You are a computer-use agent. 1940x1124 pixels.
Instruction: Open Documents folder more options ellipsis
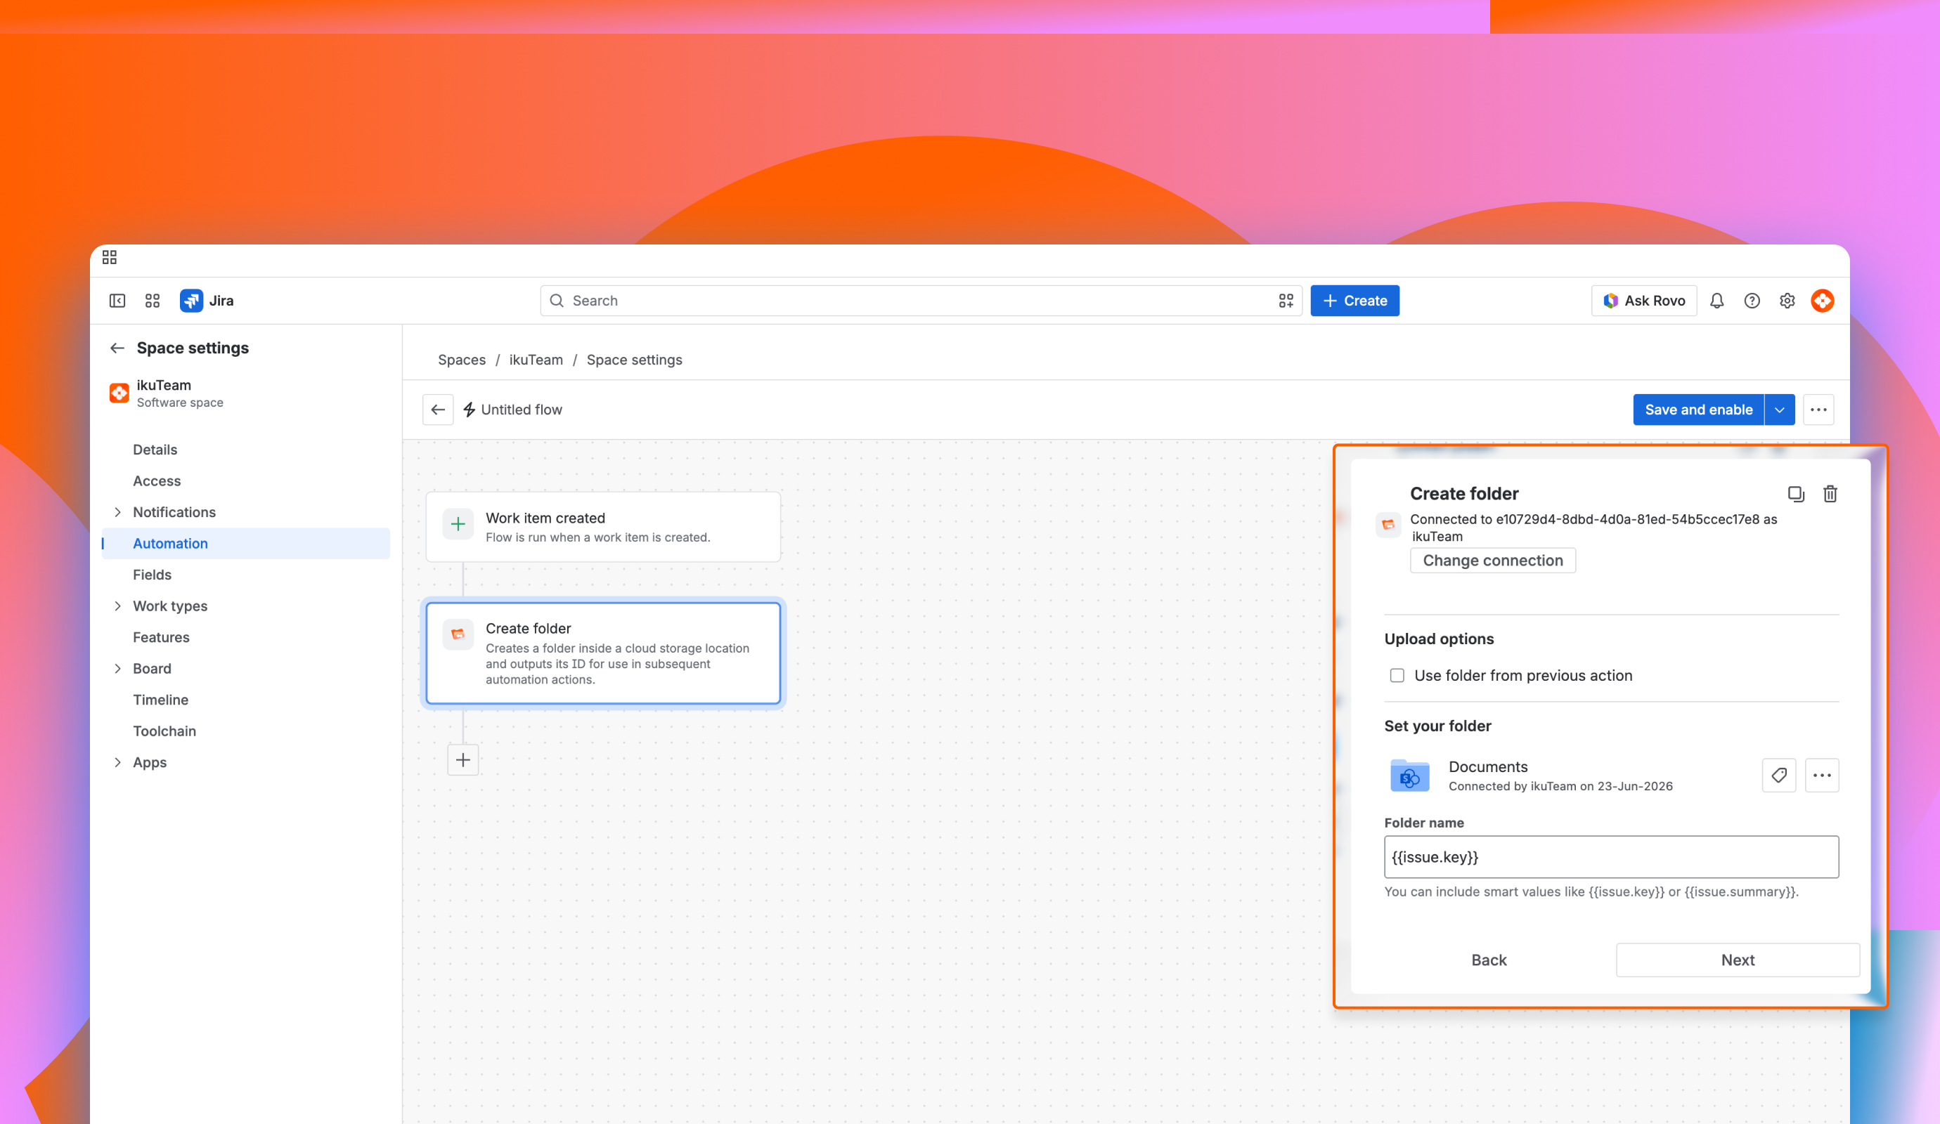(1822, 776)
